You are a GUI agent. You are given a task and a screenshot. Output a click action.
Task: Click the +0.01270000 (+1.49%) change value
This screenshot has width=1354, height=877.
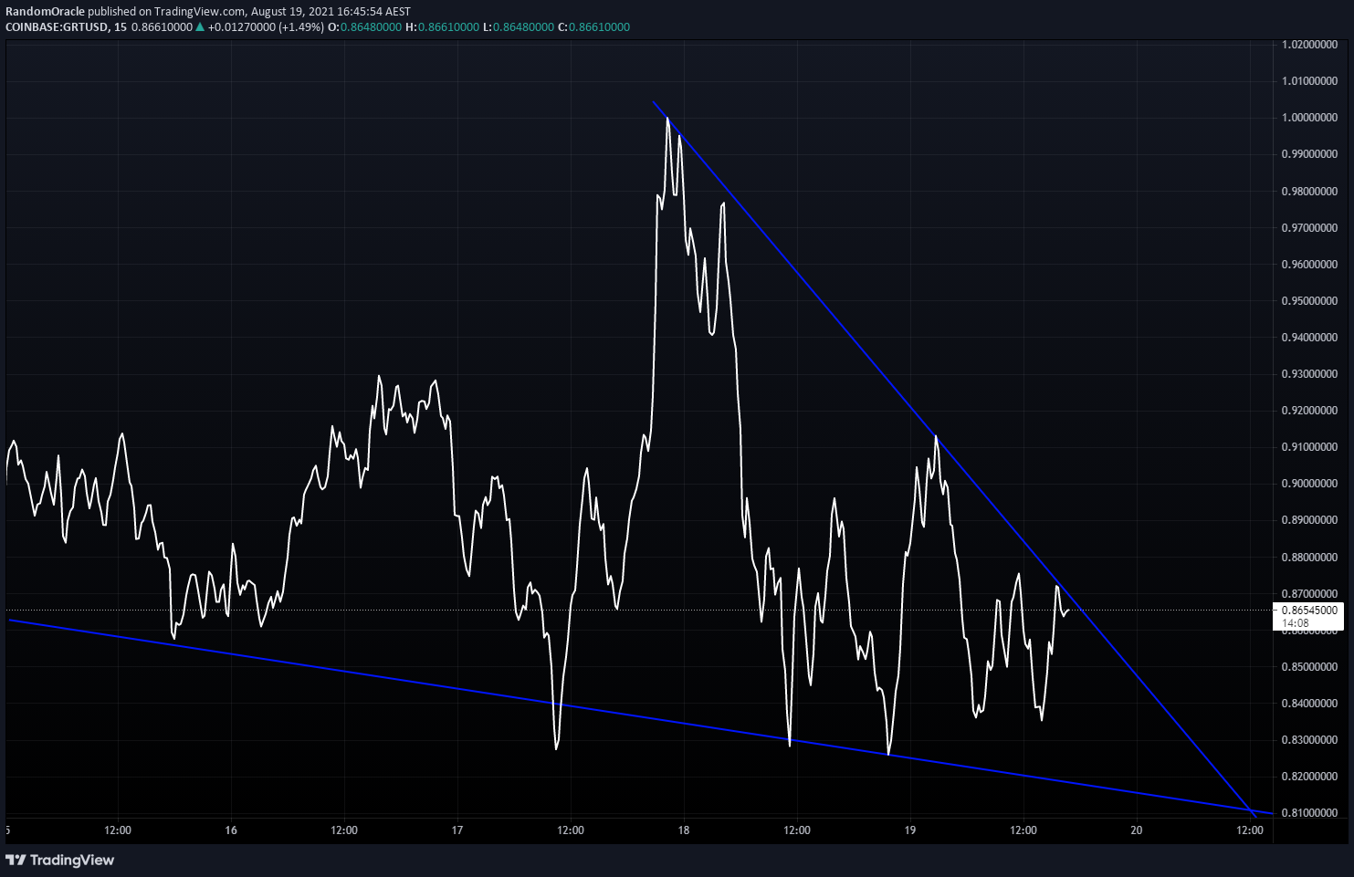pos(266,27)
